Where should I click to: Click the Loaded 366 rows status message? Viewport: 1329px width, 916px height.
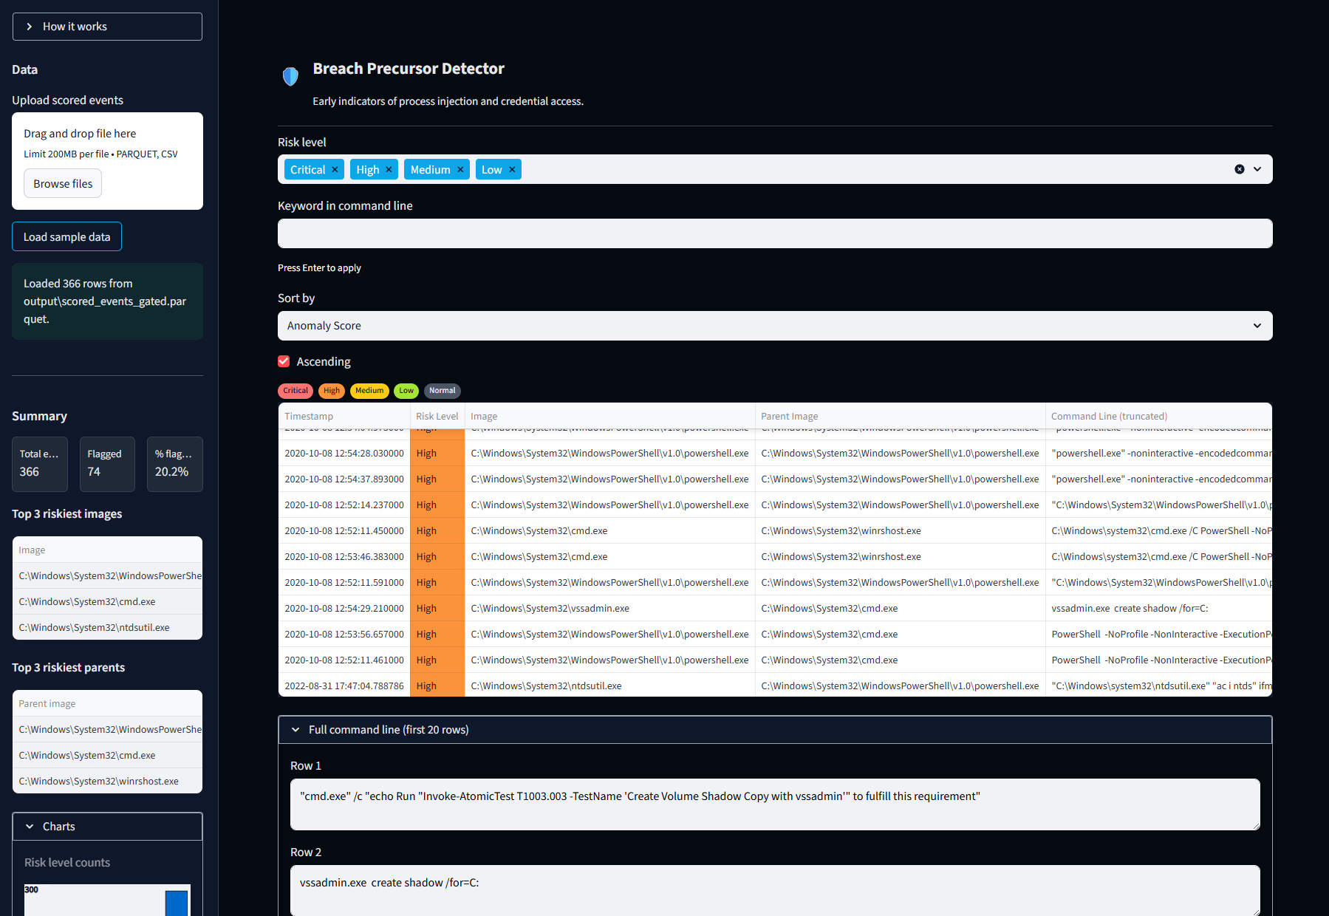(x=107, y=301)
